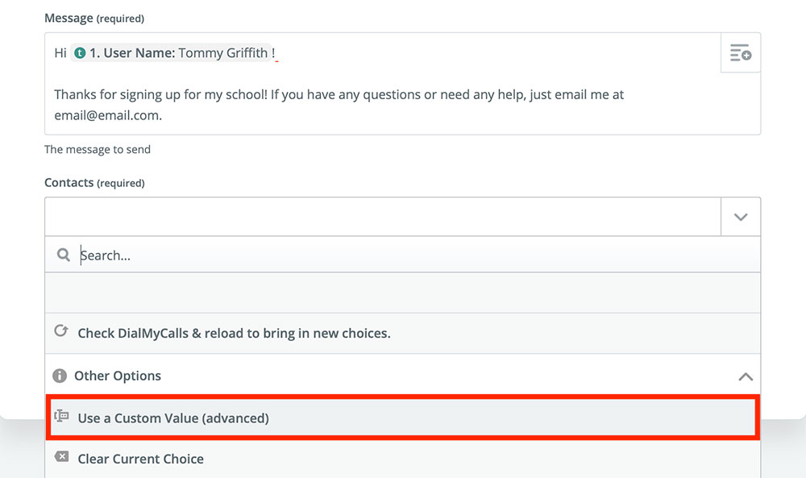Toggle the Contacts dropdown chevron
This screenshot has height=478, width=806.
740,217
